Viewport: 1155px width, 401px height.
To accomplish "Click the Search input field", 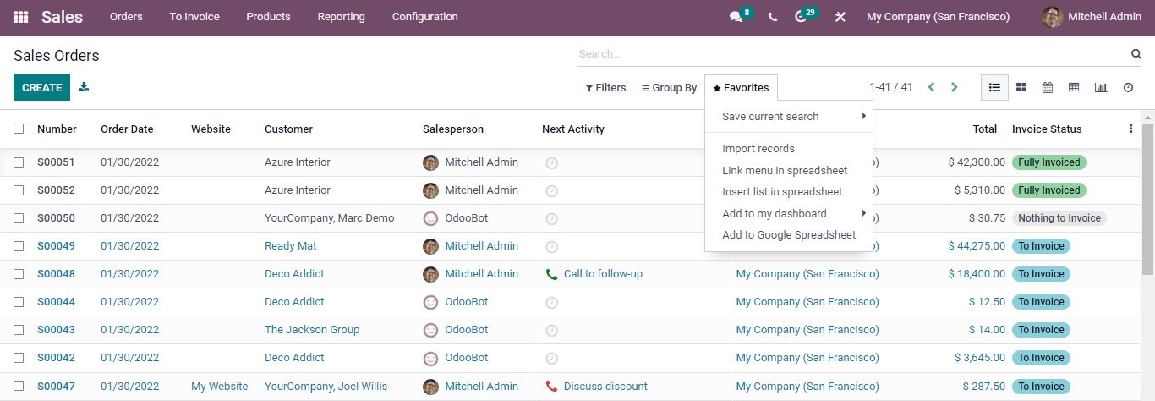I will (852, 54).
